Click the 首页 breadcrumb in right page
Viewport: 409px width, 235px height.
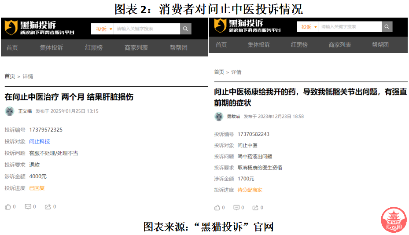(x=219, y=72)
